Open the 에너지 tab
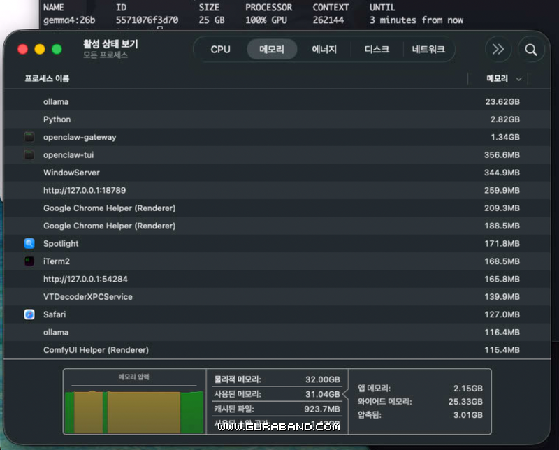The image size is (559, 450). pos(324,50)
